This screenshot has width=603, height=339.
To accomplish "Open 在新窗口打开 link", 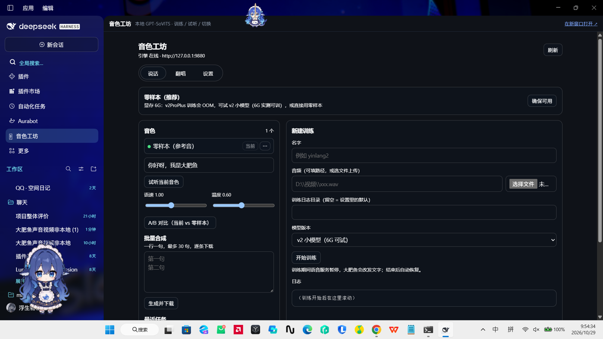I will coord(581,24).
